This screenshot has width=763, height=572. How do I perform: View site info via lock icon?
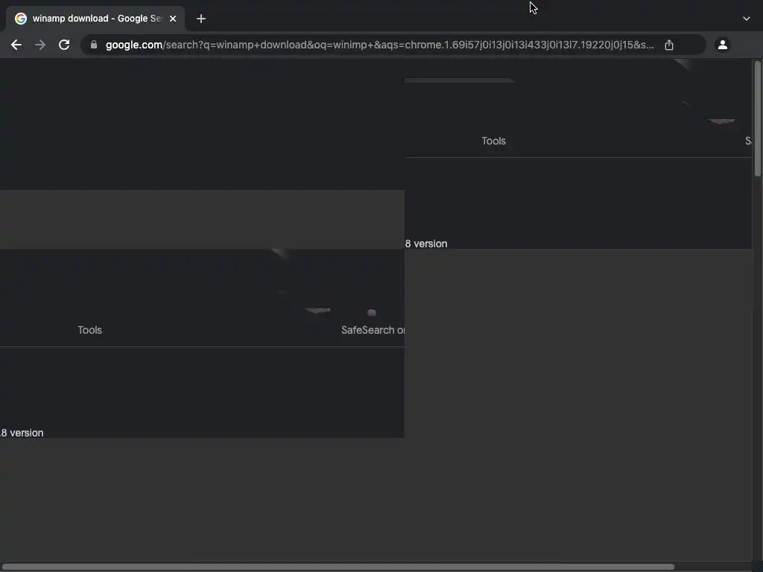pyautogui.click(x=94, y=45)
